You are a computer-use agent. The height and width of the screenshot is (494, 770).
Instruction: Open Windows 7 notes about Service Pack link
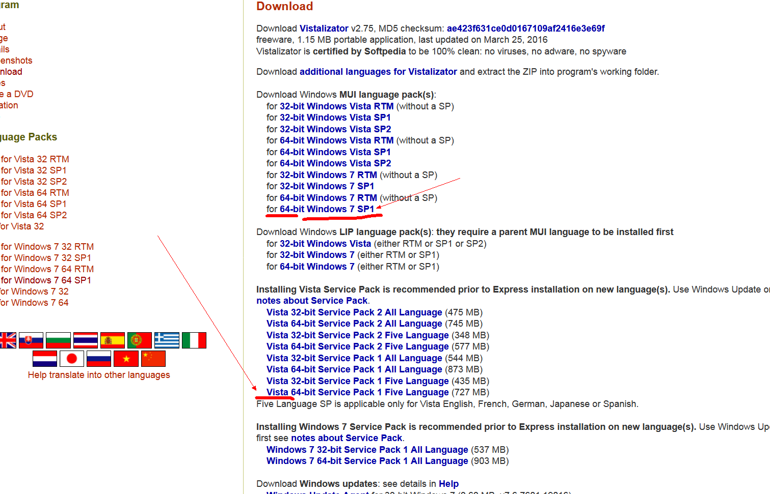(347, 438)
